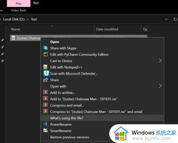Expand the Cast to Device submenu arrow
This screenshot has height=143, width=178.
click(160, 61)
